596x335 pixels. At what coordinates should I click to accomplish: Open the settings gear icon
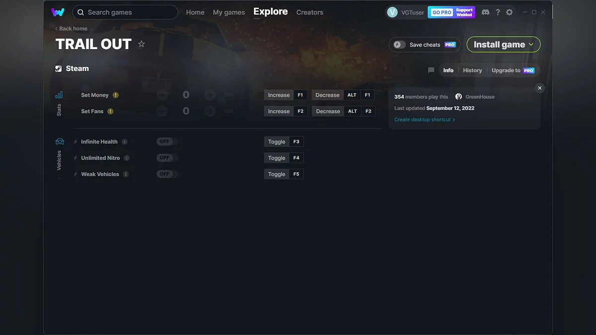click(x=509, y=12)
